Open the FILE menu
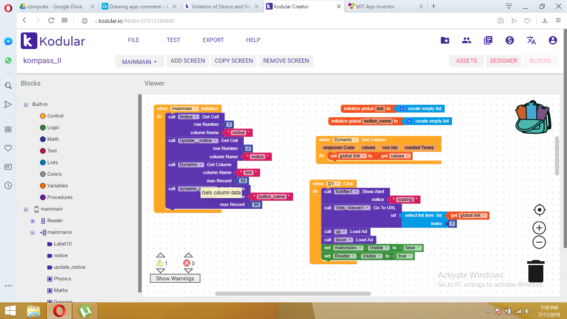This screenshot has width=567, height=319. (134, 40)
